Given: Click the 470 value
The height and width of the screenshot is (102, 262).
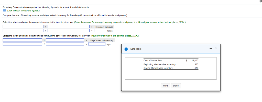Looking at the screenshot, I should pyautogui.click(x=196, y=68).
